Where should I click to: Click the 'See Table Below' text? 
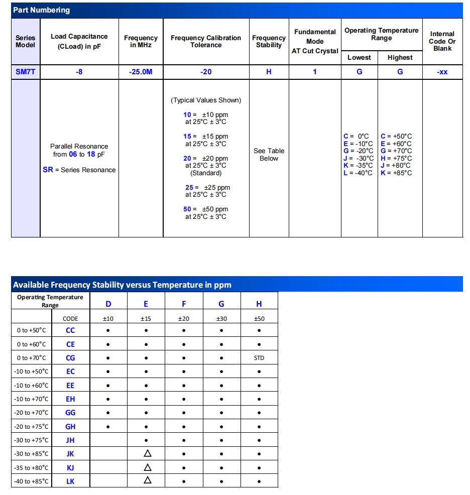[x=269, y=155]
